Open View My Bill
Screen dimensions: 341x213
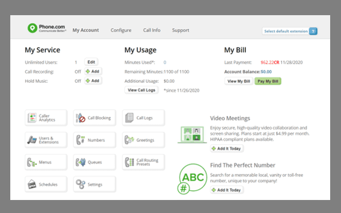tap(239, 81)
